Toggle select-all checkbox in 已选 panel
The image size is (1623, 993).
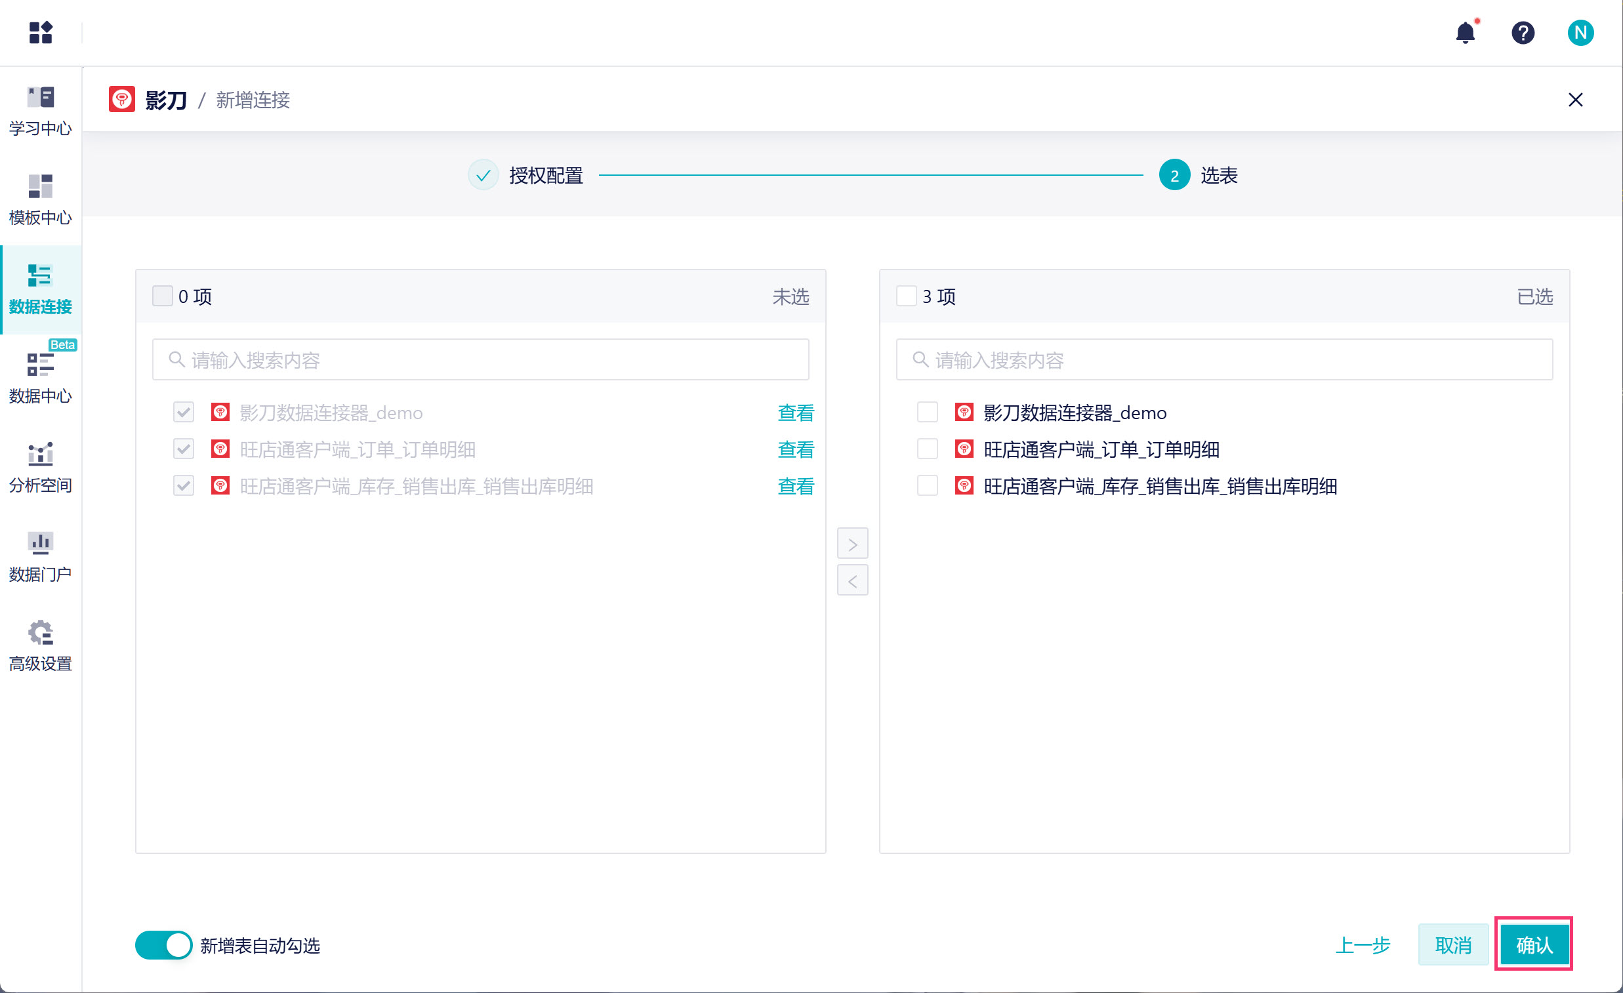click(x=907, y=296)
